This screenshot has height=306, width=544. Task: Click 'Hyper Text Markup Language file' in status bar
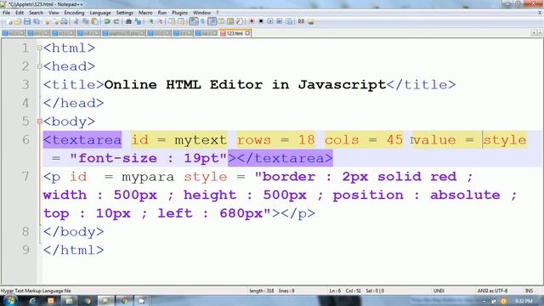coord(36,291)
